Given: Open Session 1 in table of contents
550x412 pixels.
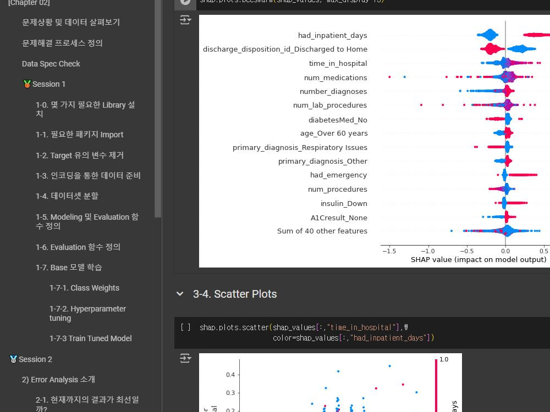Looking at the screenshot, I should point(44,84).
